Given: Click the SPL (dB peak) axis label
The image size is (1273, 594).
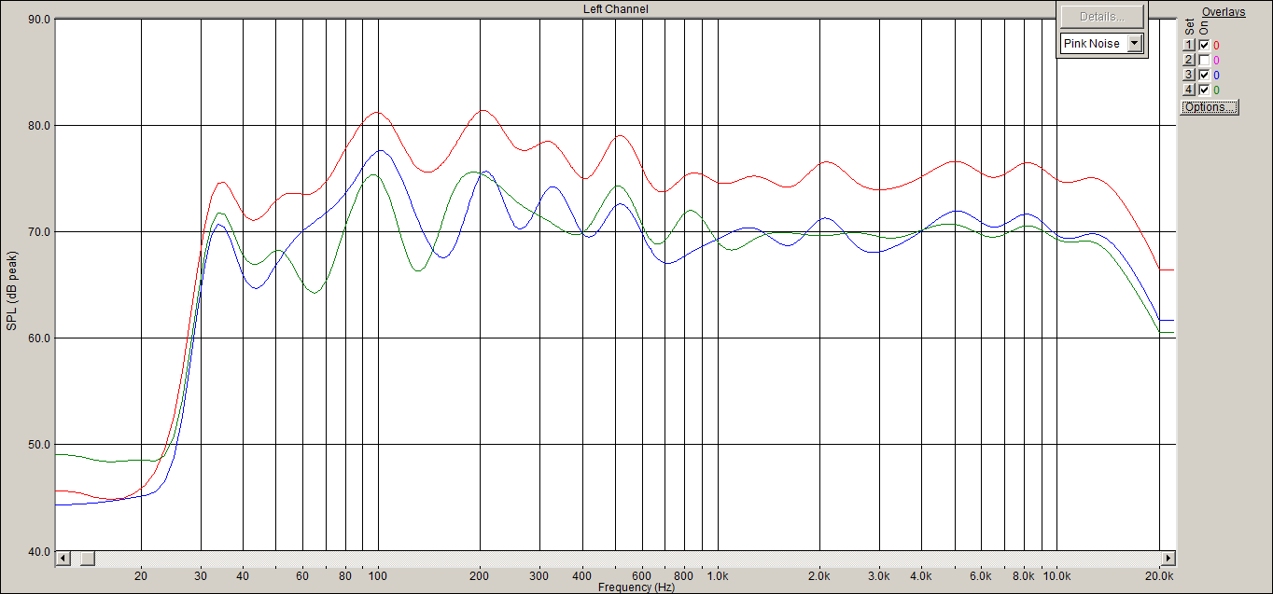Looking at the screenshot, I should (x=11, y=289).
